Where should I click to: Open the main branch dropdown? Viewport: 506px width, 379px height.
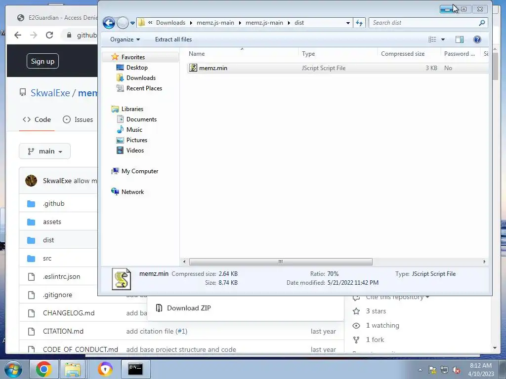pyautogui.click(x=45, y=151)
